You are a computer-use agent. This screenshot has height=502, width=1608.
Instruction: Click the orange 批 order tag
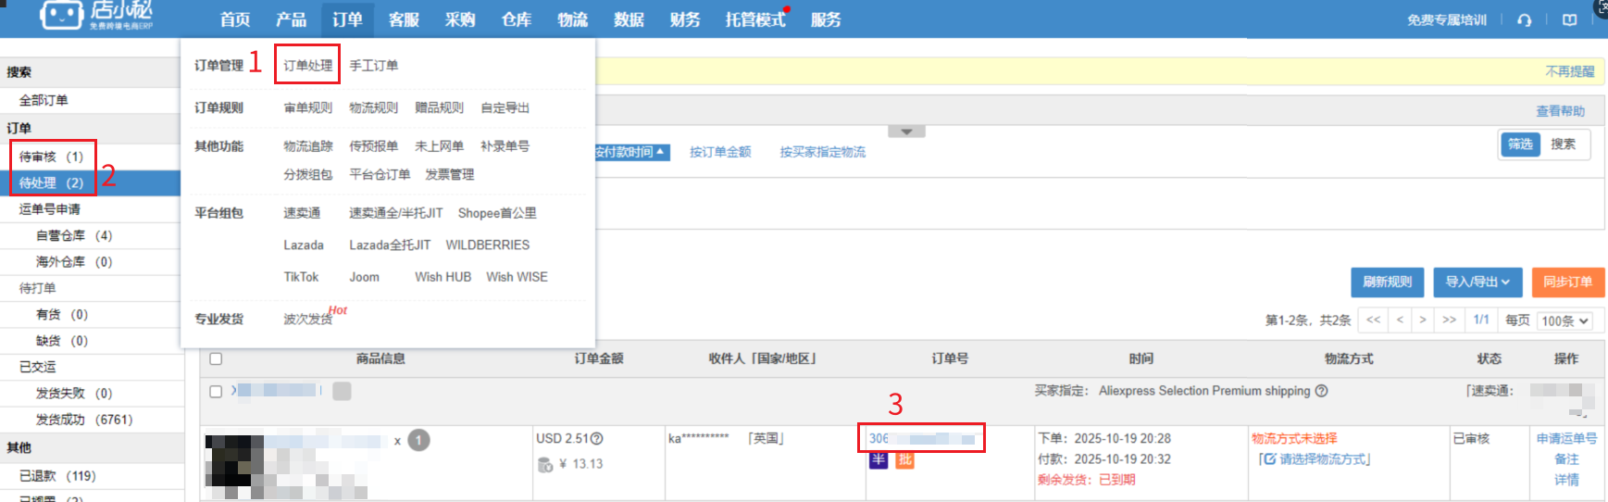[904, 459]
